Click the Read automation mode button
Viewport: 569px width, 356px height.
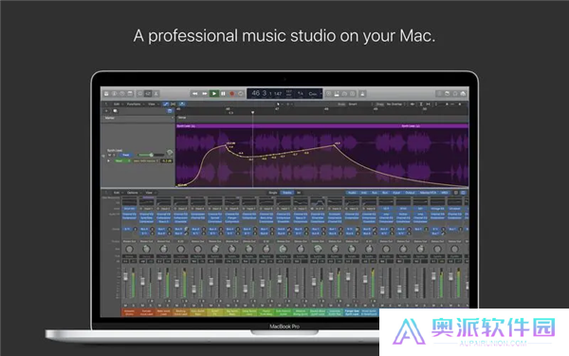coord(125,155)
